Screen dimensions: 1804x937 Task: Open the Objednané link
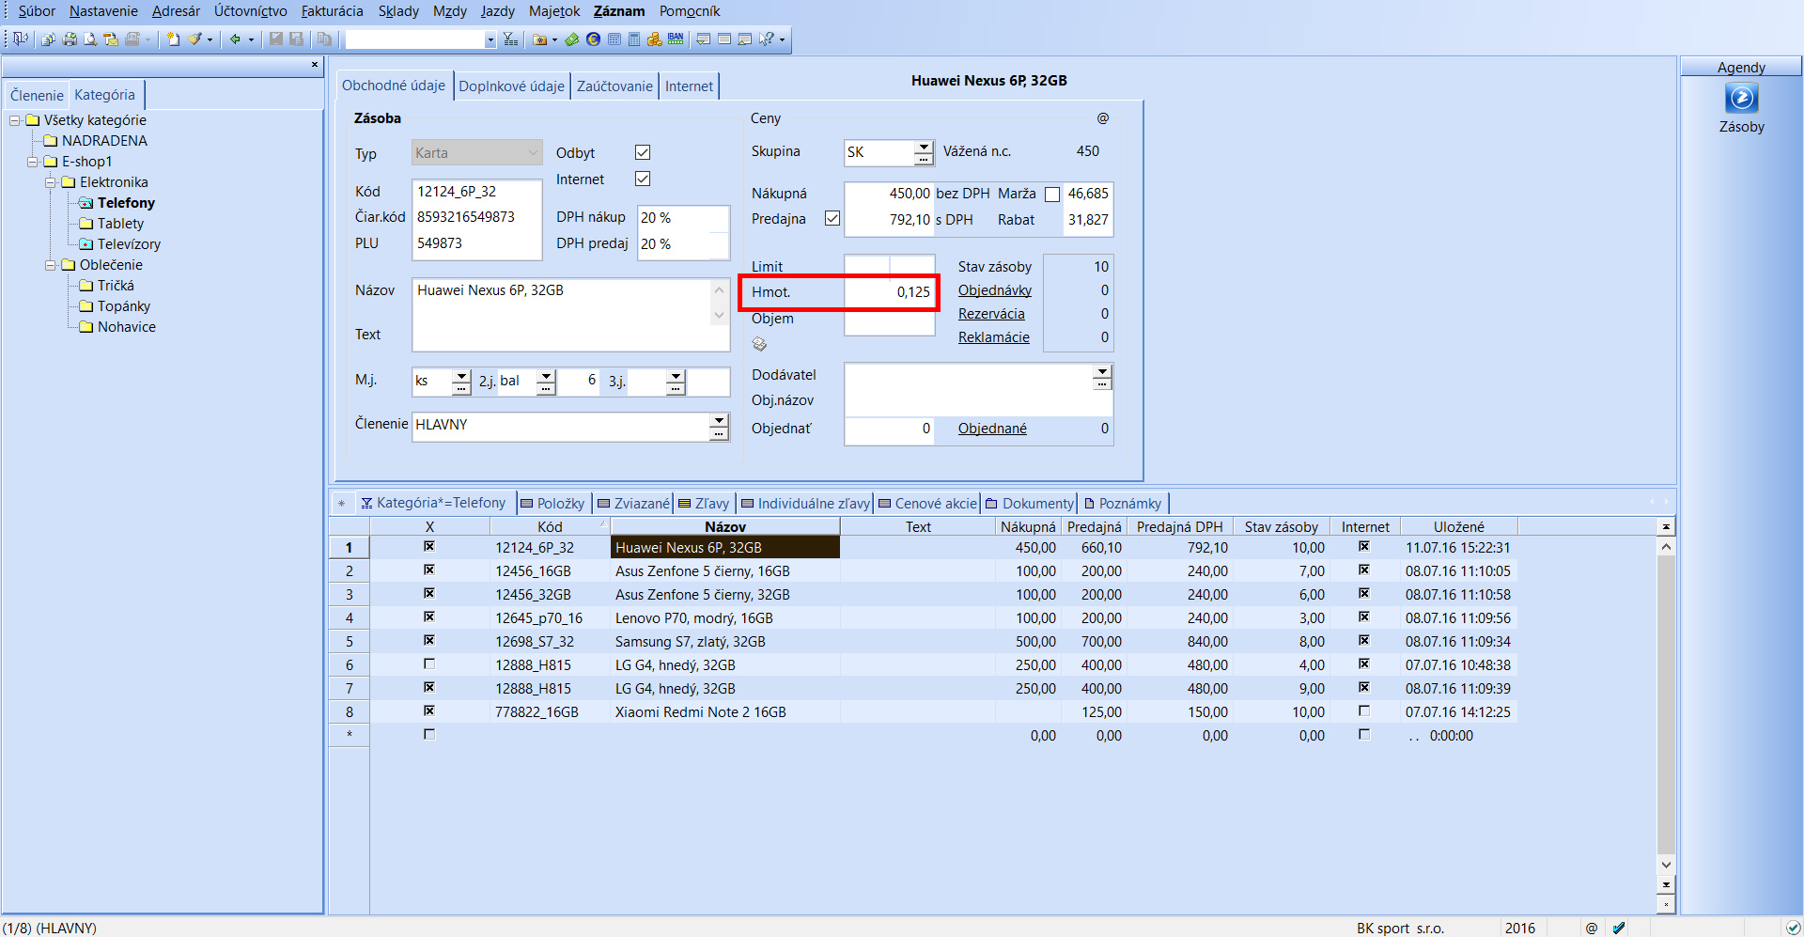(992, 429)
